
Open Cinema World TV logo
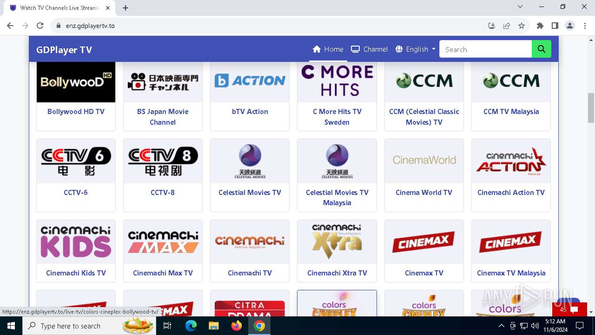(x=424, y=161)
